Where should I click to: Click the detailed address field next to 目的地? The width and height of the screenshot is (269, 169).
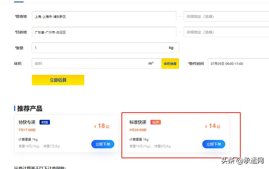[x=225, y=32]
